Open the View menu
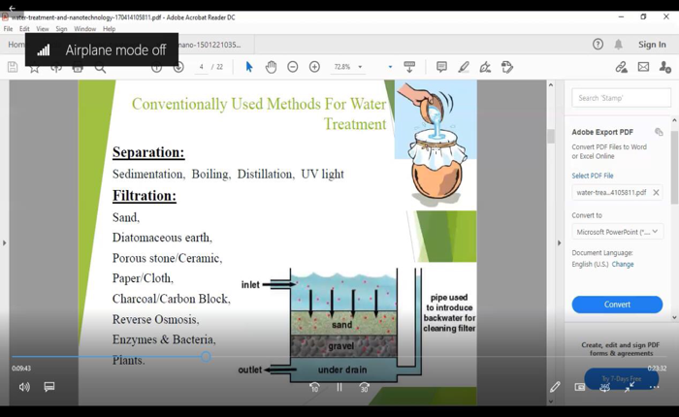The width and height of the screenshot is (679, 417). 43,29
